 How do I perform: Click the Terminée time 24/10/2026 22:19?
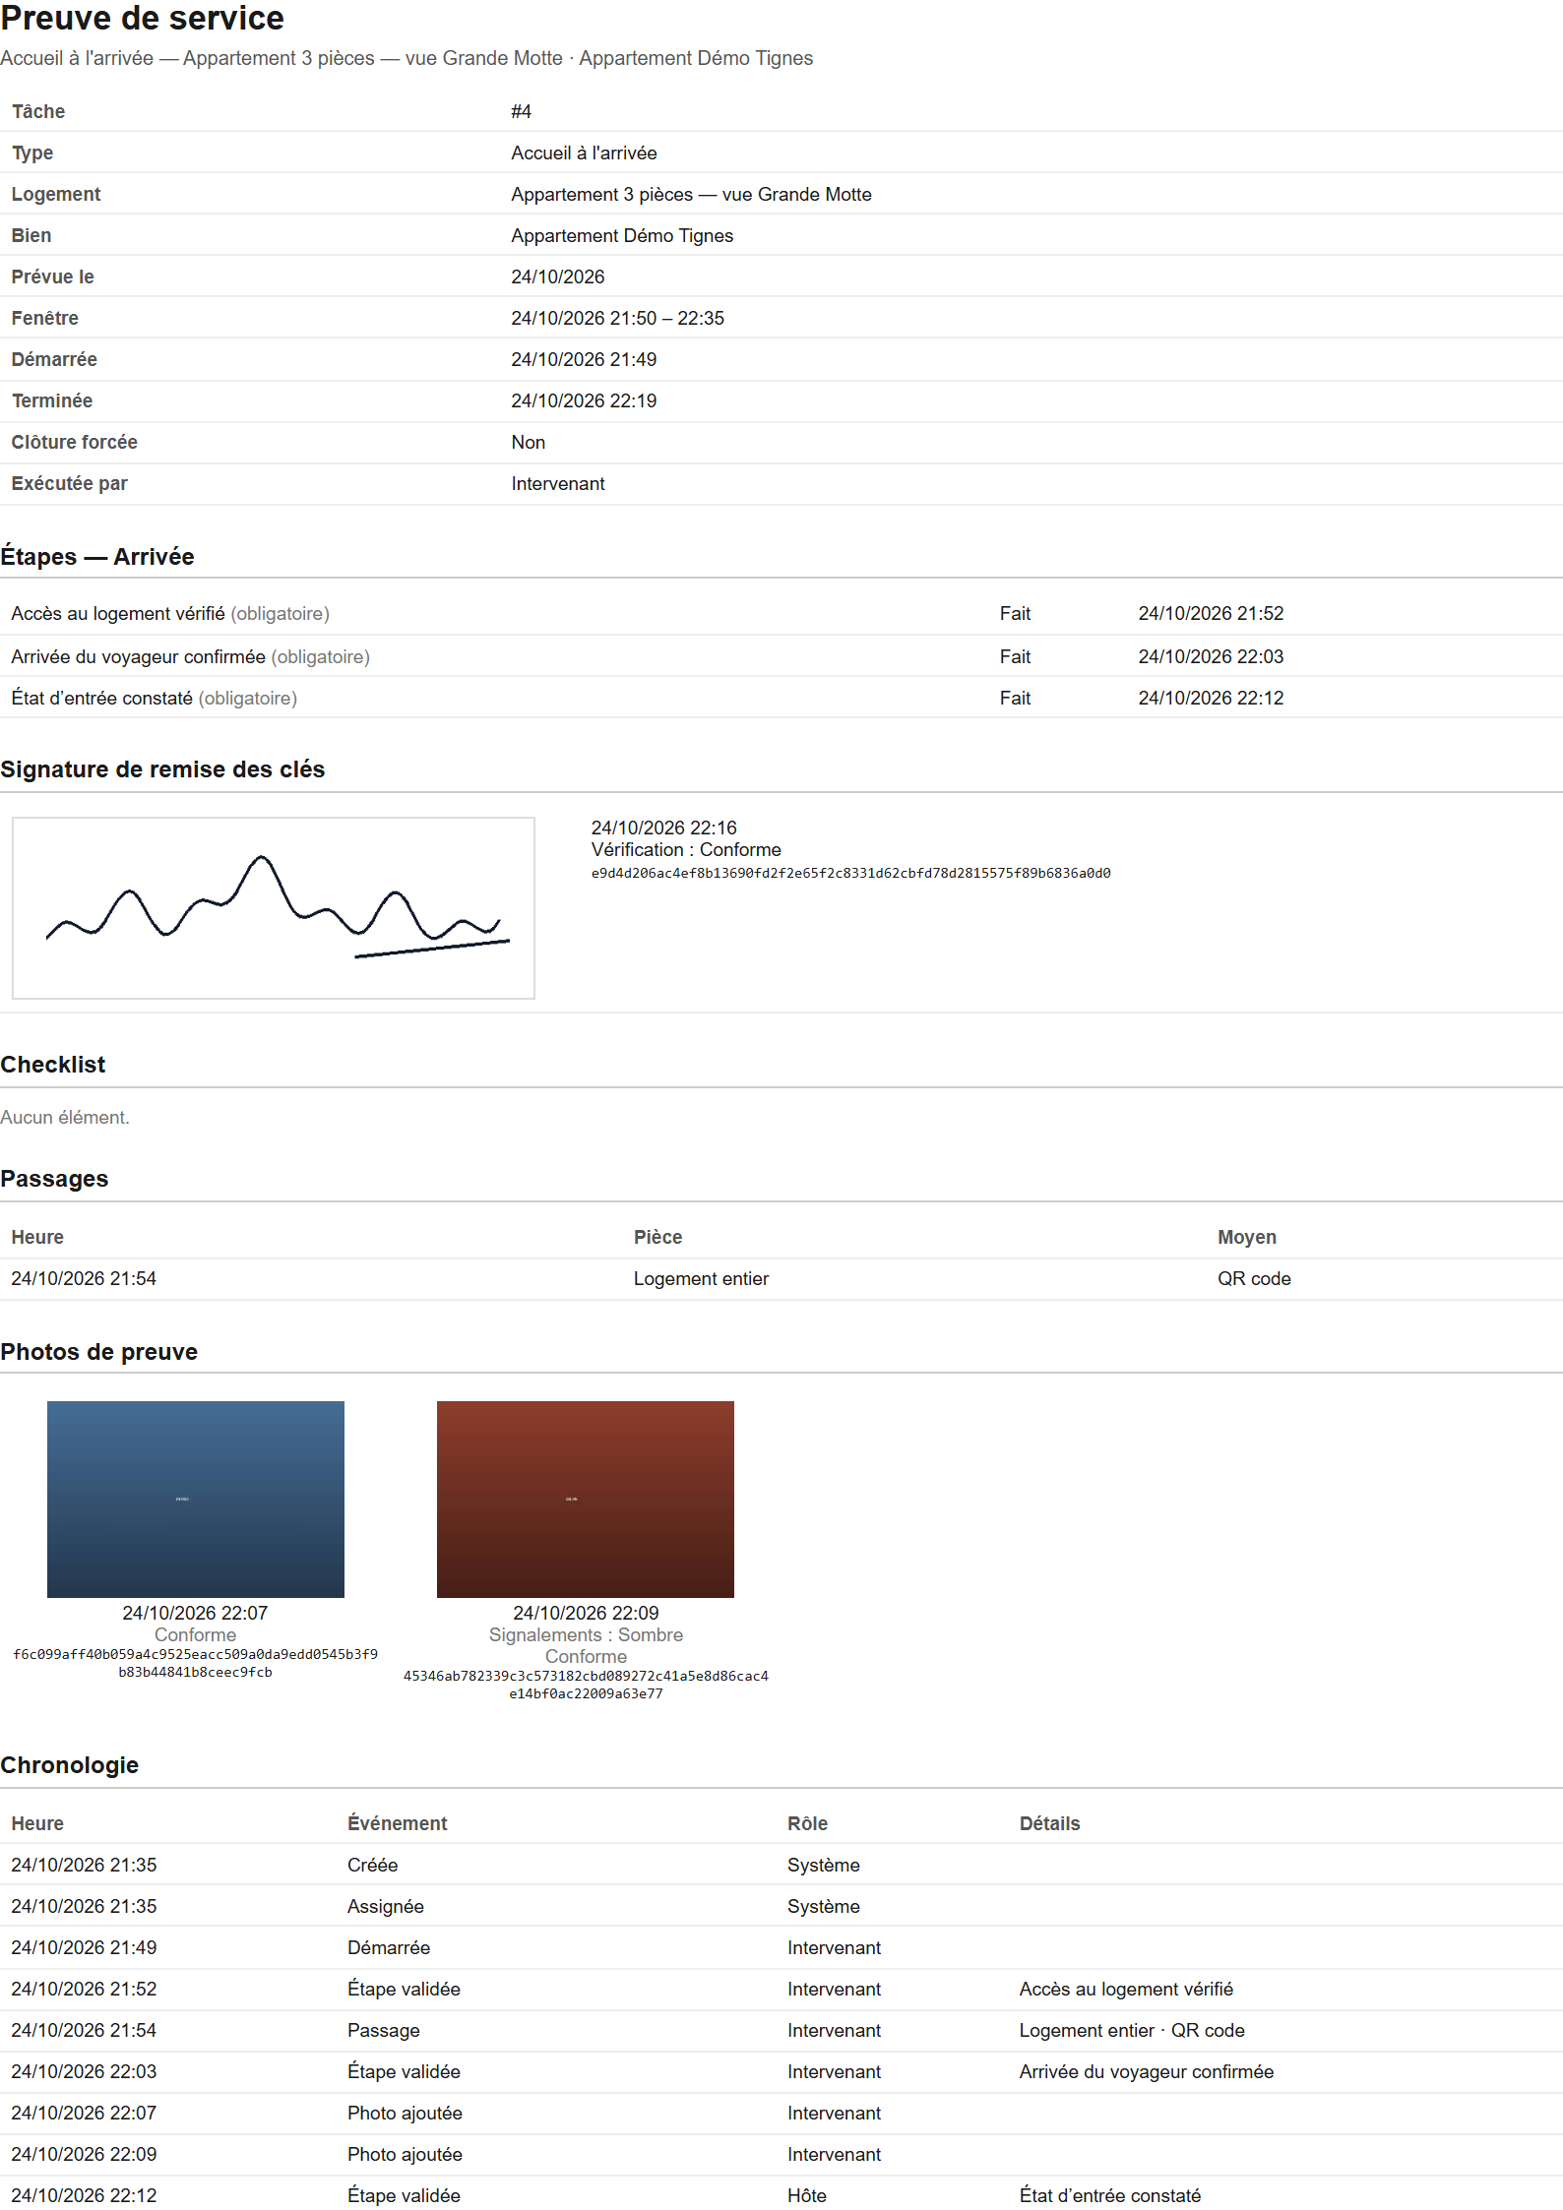(584, 400)
